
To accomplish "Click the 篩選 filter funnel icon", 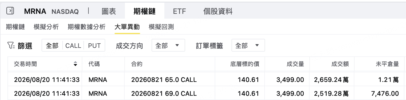I will pyautogui.click(x=11, y=46).
